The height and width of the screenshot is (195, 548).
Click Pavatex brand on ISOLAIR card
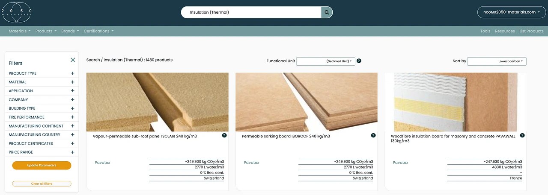[102, 163]
